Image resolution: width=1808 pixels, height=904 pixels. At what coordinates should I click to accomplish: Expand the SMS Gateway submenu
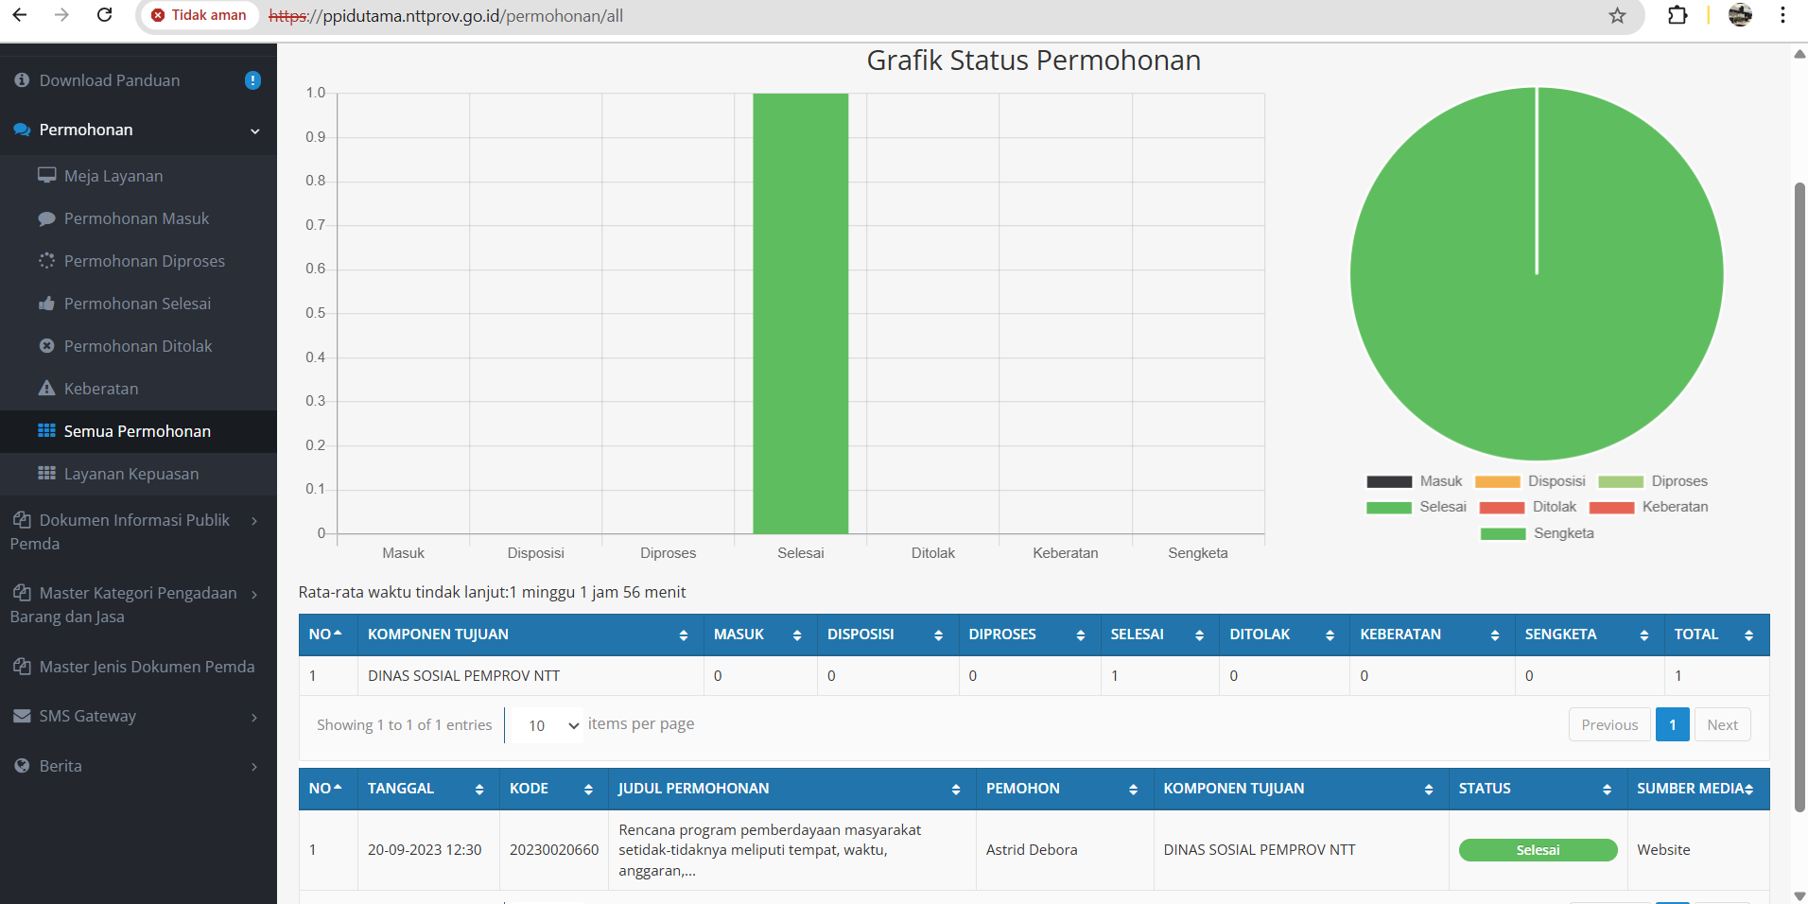point(138,717)
